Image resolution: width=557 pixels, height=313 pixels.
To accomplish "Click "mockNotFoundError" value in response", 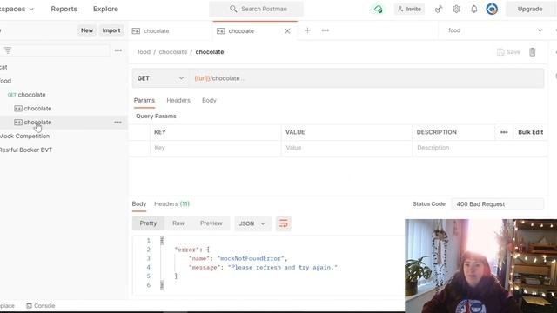I will click(x=251, y=259).
